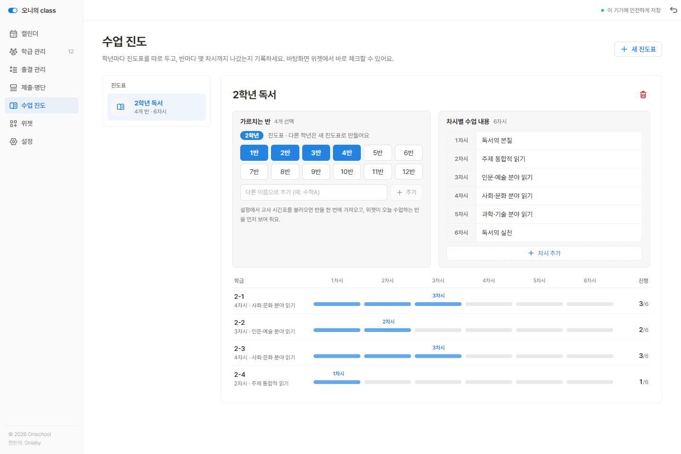Enable the 12반 class toggle
Viewport: 681px width, 454px height.
409,172
